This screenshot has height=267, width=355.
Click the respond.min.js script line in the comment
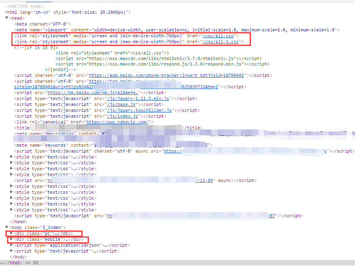(162, 64)
